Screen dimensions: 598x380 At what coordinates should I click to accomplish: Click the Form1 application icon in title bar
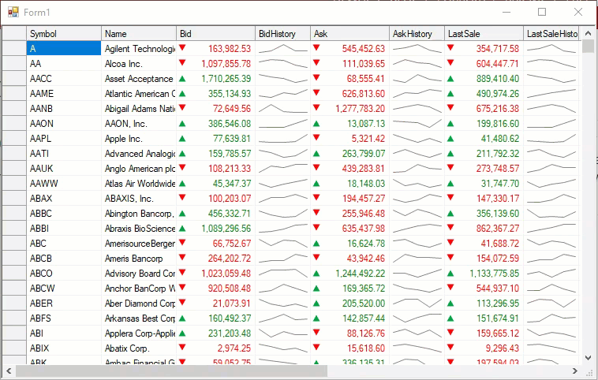coord(13,13)
